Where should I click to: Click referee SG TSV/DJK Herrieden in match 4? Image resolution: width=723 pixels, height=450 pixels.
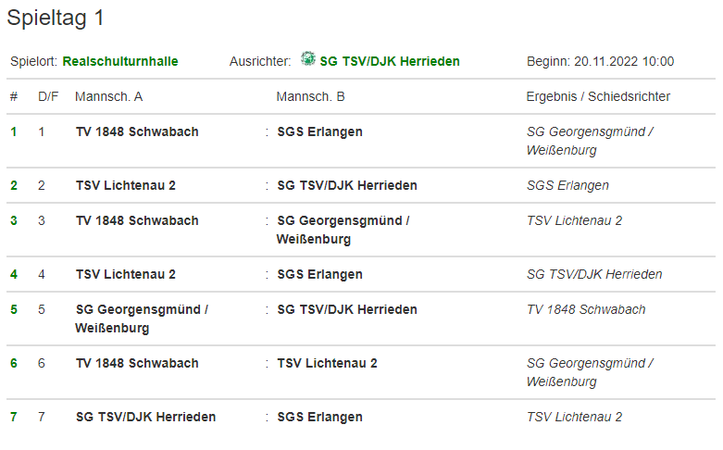point(594,274)
